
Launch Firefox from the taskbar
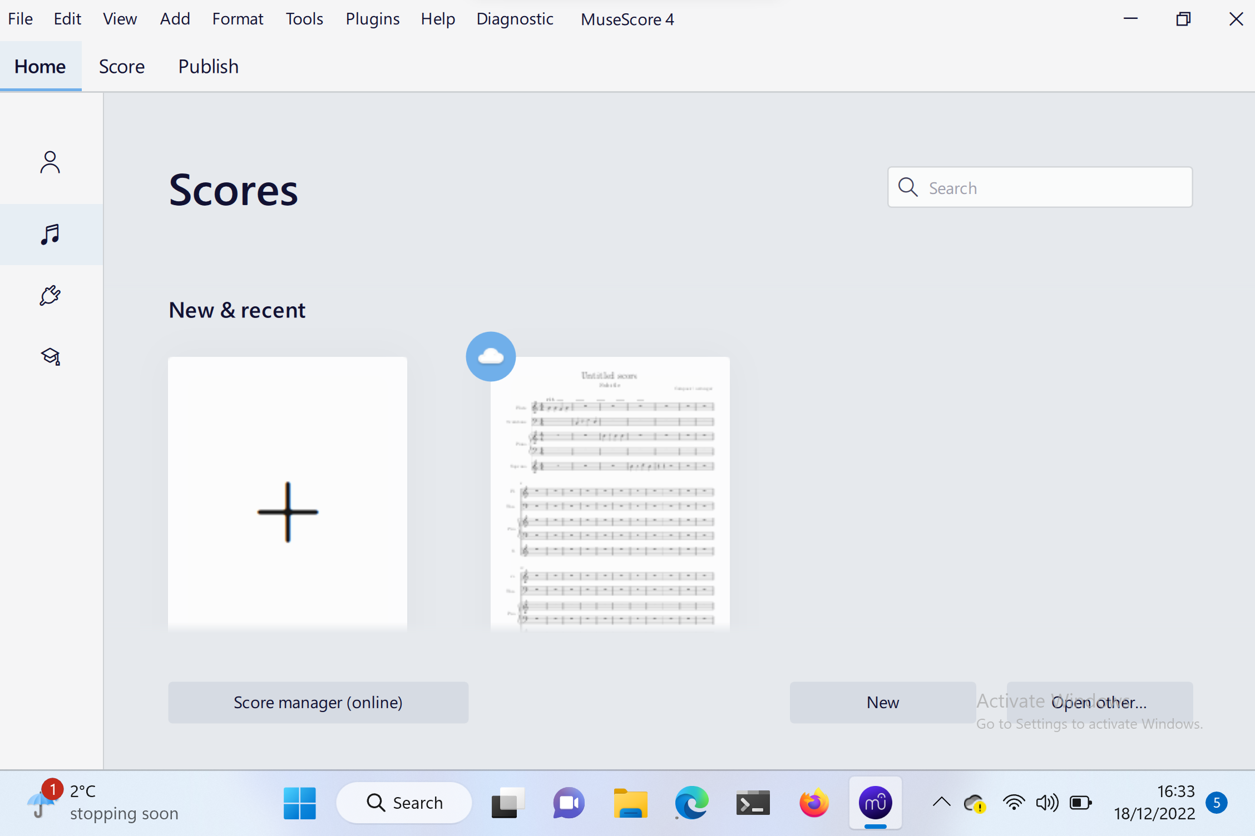pyautogui.click(x=813, y=803)
